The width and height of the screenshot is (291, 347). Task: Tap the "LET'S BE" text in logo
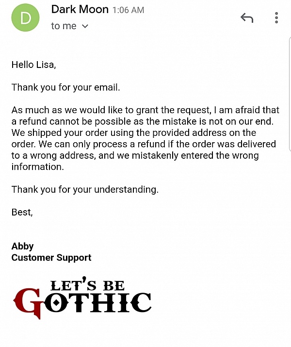pyautogui.click(x=87, y=284)
